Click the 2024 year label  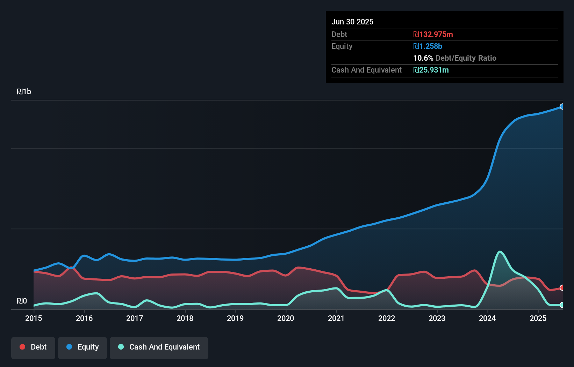tap(487, 318)
